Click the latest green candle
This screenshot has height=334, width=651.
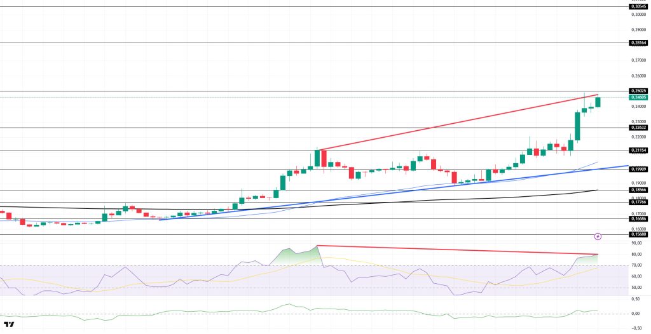click(598, 102)
